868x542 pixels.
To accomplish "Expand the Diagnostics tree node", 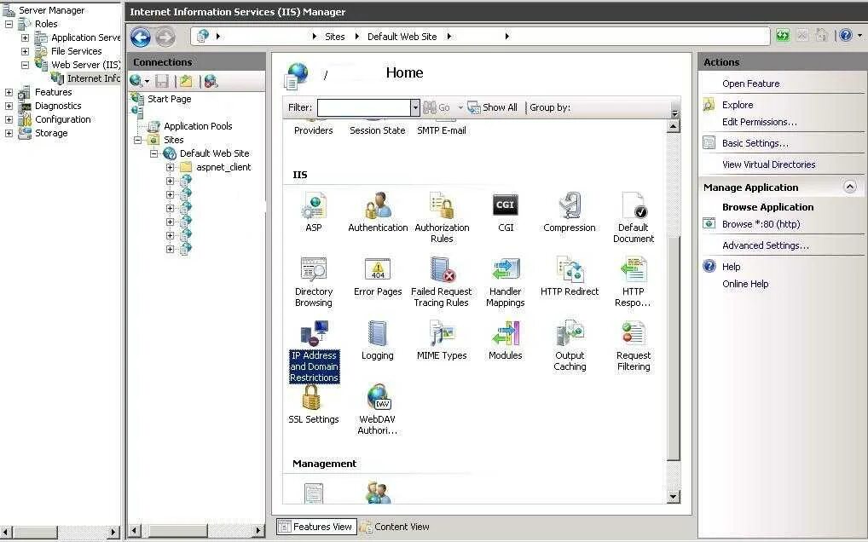I will pyautogui.click(x=9, y=106).
